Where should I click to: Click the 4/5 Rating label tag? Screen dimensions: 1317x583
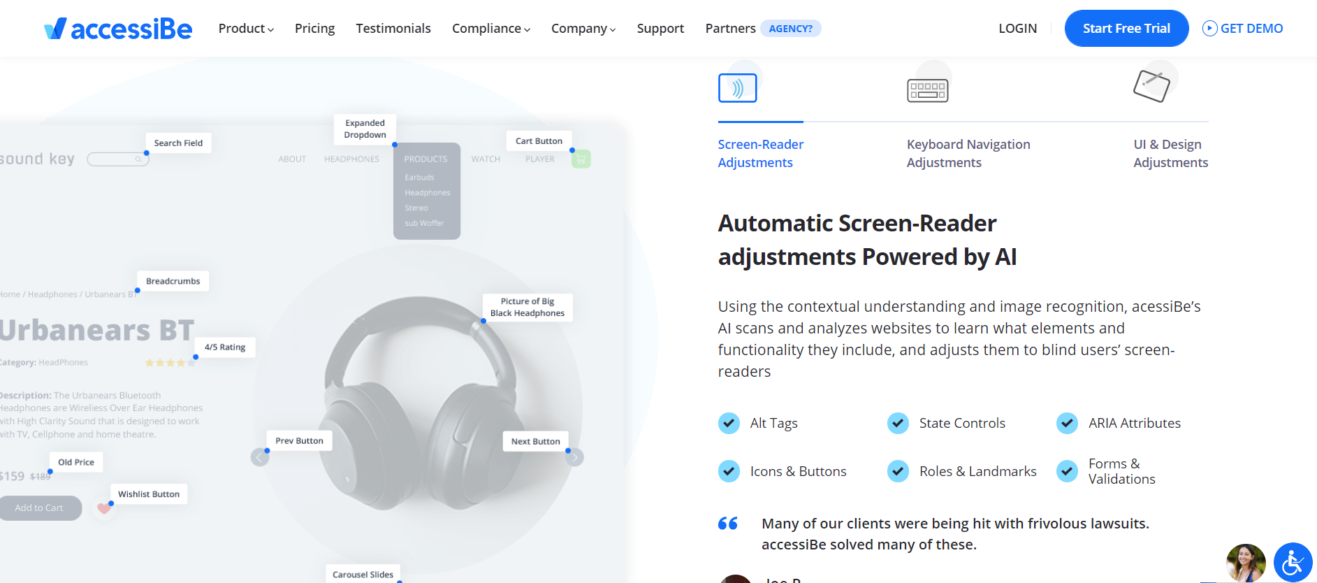pos(225,347)
